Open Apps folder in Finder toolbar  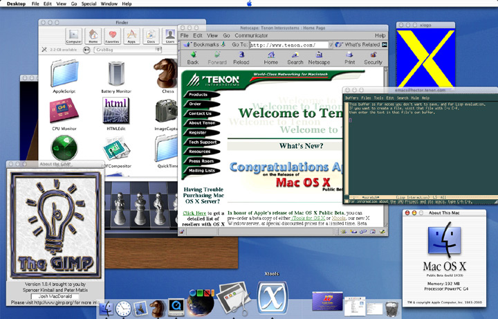coord(131,36)
